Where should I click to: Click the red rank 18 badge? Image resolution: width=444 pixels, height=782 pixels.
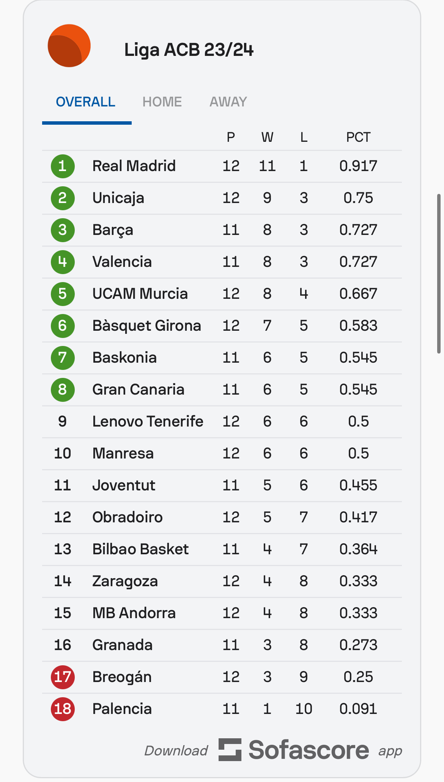coord(63,709)
